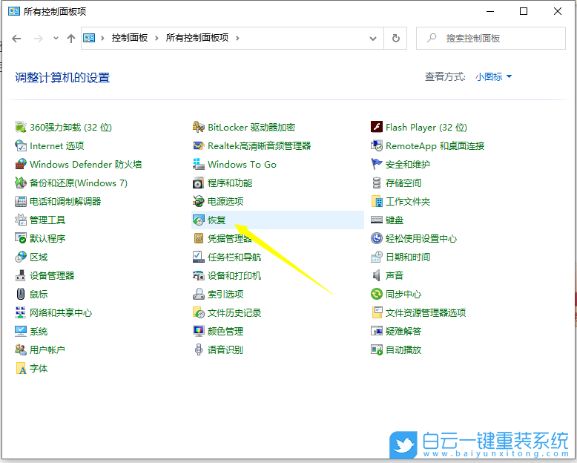The image size is (577, 463).
Task: Open the 设备管理器 icon
Action: point(21,276)
